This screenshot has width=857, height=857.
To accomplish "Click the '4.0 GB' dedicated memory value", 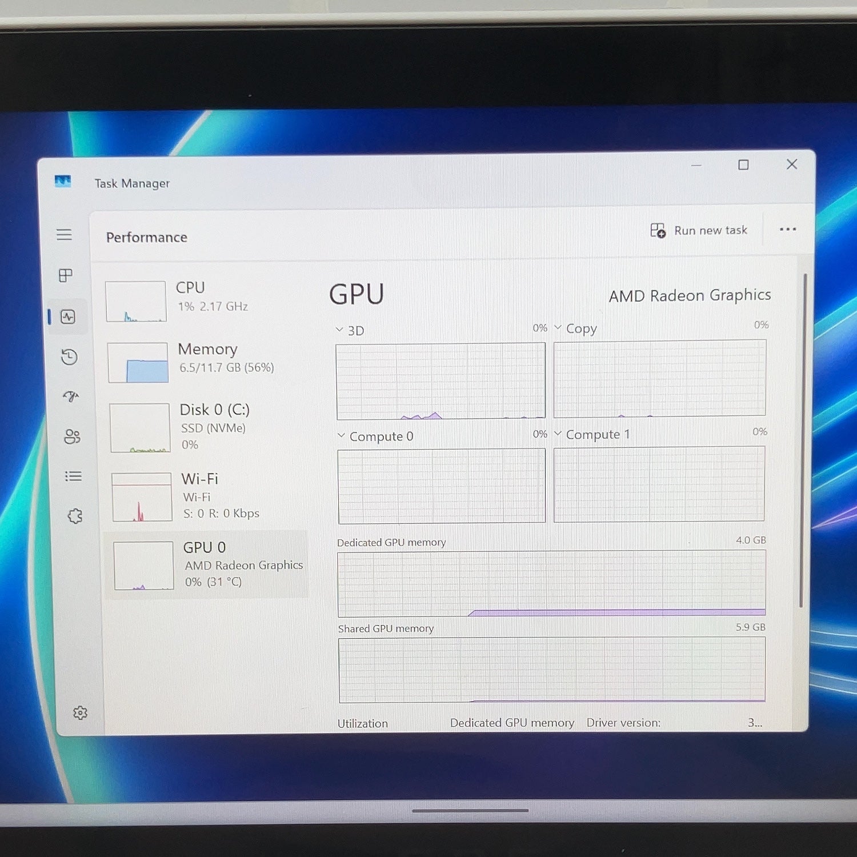I will tap(751, 540).
